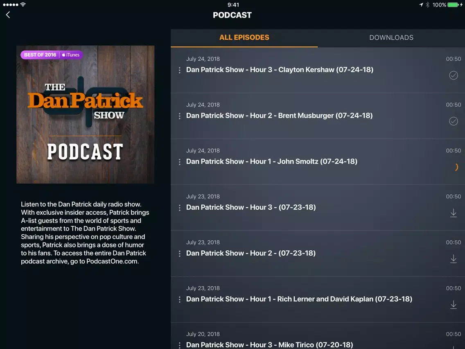Tap downloaded checkmark on Clayton Kershaw episode

coord(454,75)
